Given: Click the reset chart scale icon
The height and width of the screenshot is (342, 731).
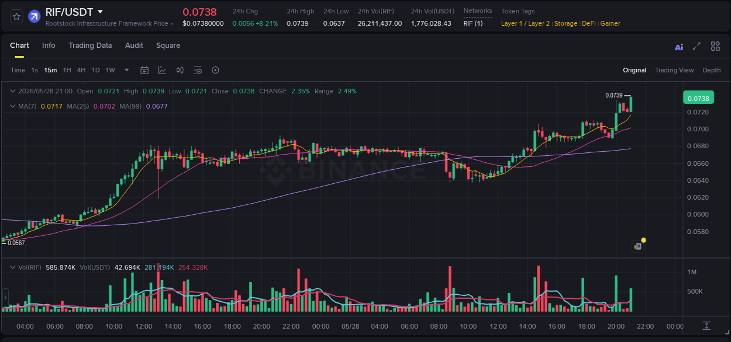Looking at the screenshot, I should (x=706, y=325).
